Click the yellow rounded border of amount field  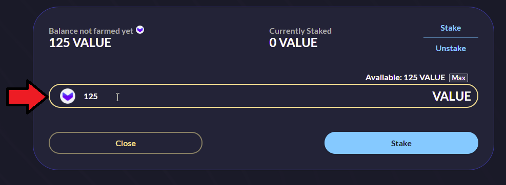(263, 85)
